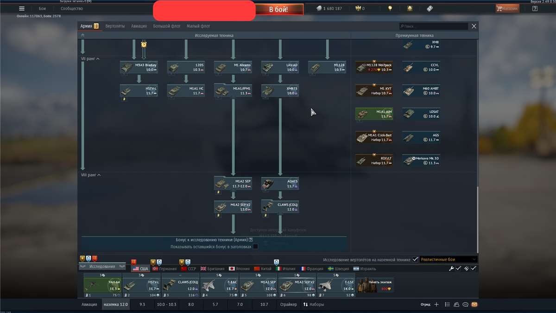Click the Golden Eagles currency icon

coord(358,8)
